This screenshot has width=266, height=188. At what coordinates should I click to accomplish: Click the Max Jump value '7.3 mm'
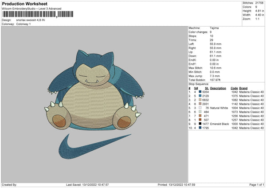(x=215, y=76)
